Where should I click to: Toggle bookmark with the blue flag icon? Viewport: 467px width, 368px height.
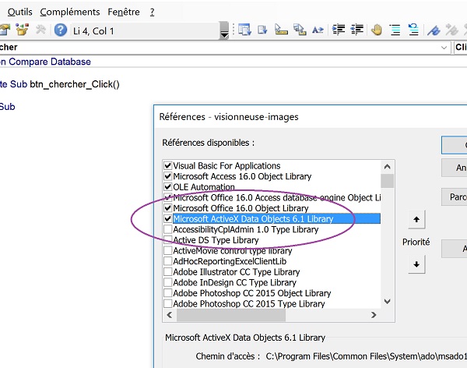pyautogui.click(x=434, y=30)
